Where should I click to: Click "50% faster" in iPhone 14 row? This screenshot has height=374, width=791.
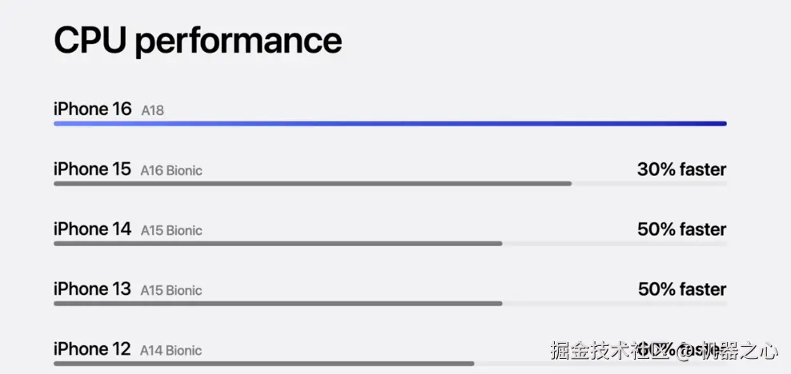(x=681, y=229)
